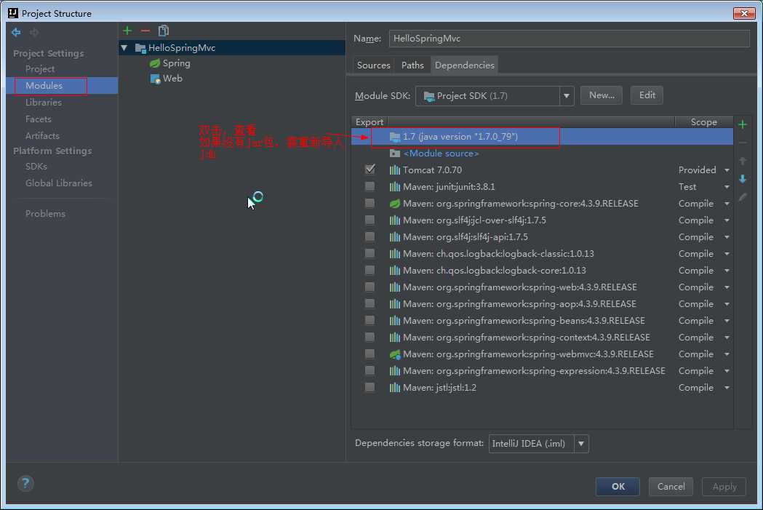
Task: Check export for slf4j-api:1.7.5
Action: tap(369, 236)
